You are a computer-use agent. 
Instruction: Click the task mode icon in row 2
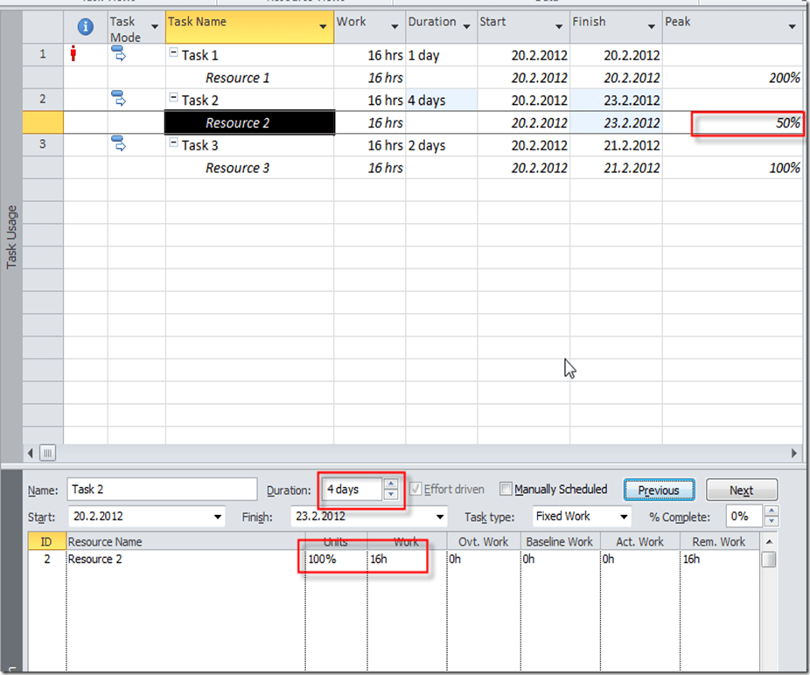pos(118,97)
